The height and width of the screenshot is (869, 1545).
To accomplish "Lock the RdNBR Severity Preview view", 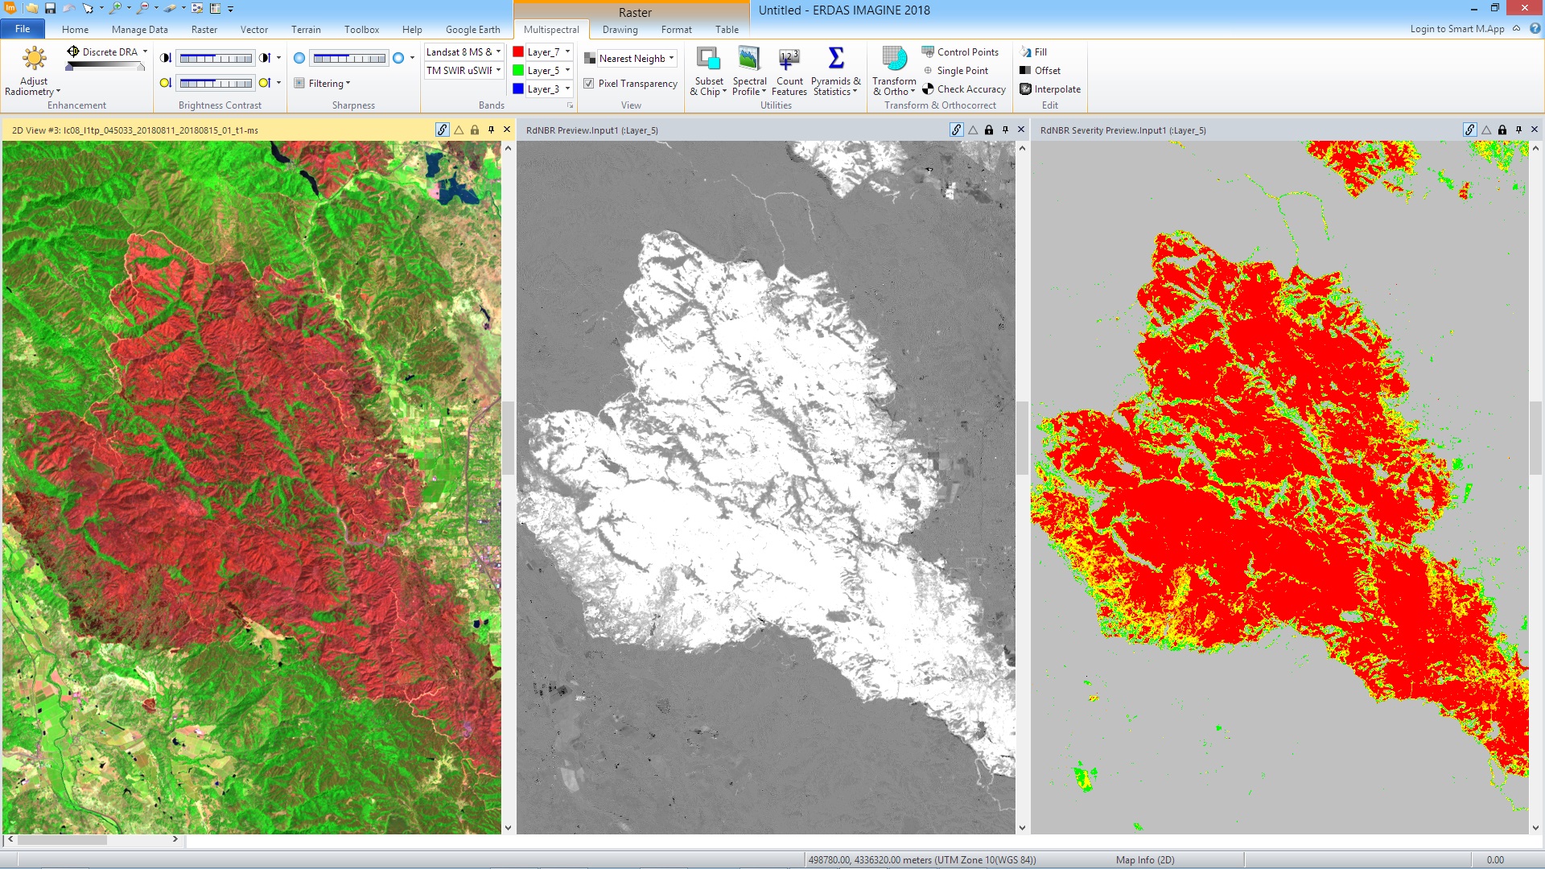I will pyautogui.click(x=1502, y=129).
